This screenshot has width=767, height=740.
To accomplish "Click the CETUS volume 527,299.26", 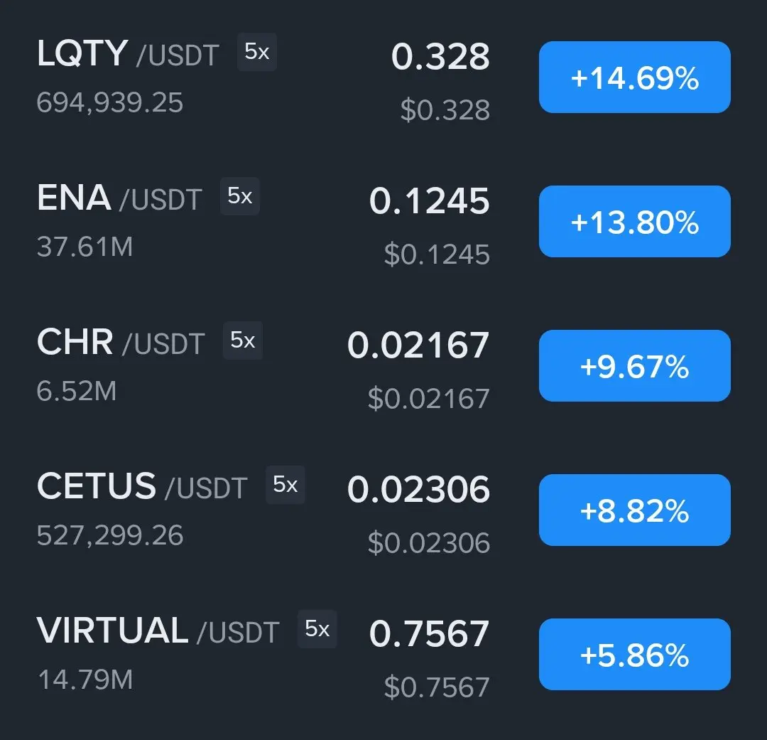I will (x=110, y=535).
